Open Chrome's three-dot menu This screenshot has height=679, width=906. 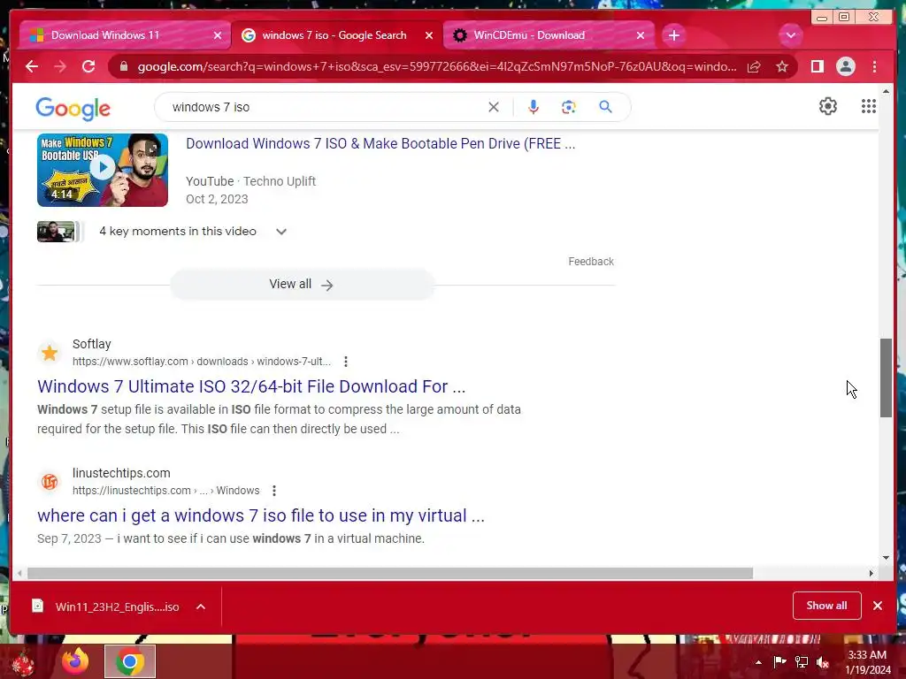click(874, 66)
